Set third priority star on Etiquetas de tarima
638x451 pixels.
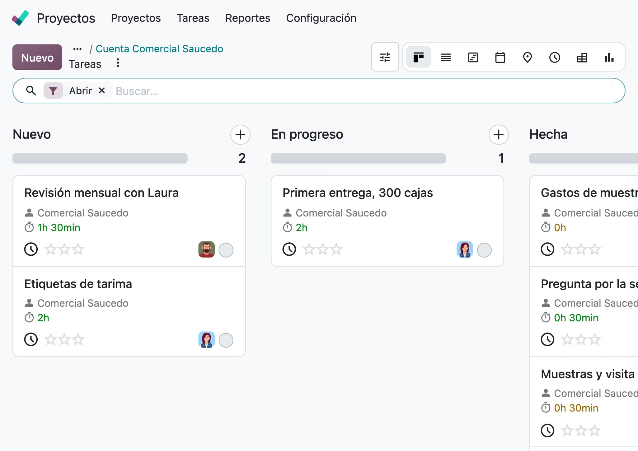pyautogui.click(x=78, y=339)
